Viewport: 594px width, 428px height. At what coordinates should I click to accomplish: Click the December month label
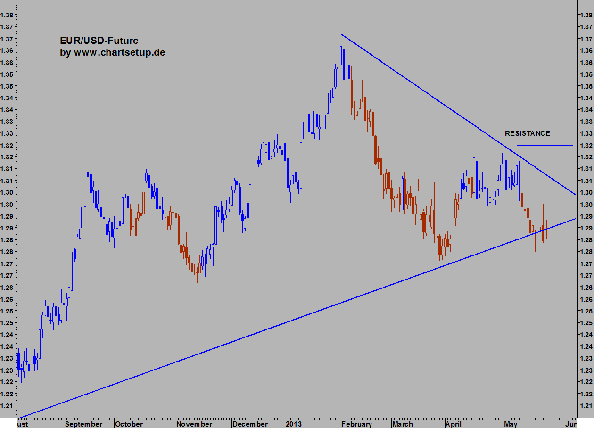point(250,424)
